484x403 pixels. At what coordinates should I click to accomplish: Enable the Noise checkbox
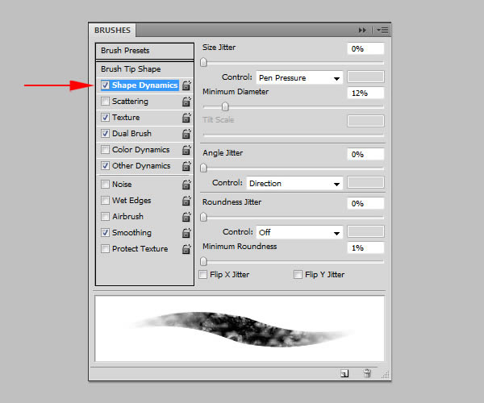(x=105, y=184)
